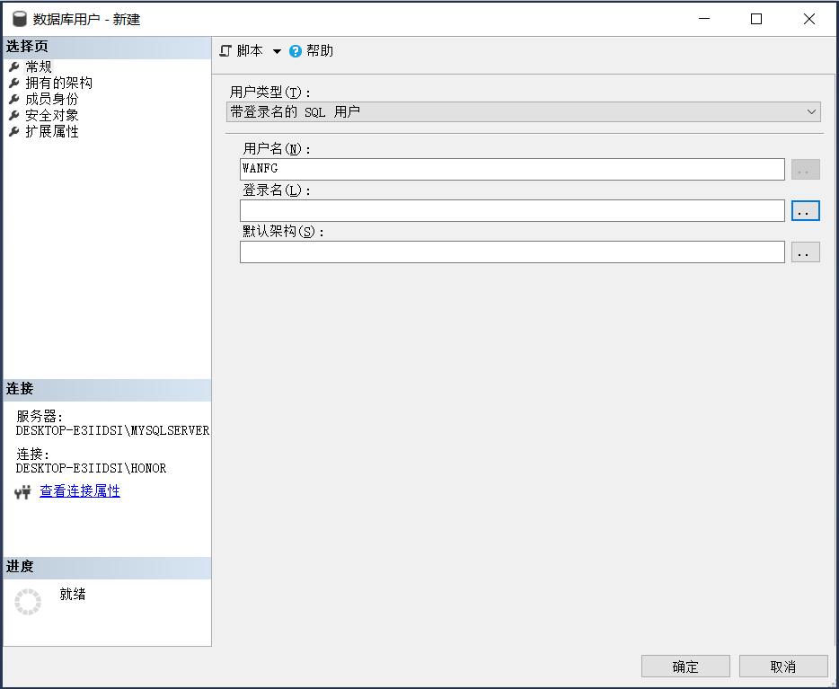Image resolution: width=839 pixels, height=689 pixels.
Task: Click the database icon in the title bar
Action: (x=19, y=19)
